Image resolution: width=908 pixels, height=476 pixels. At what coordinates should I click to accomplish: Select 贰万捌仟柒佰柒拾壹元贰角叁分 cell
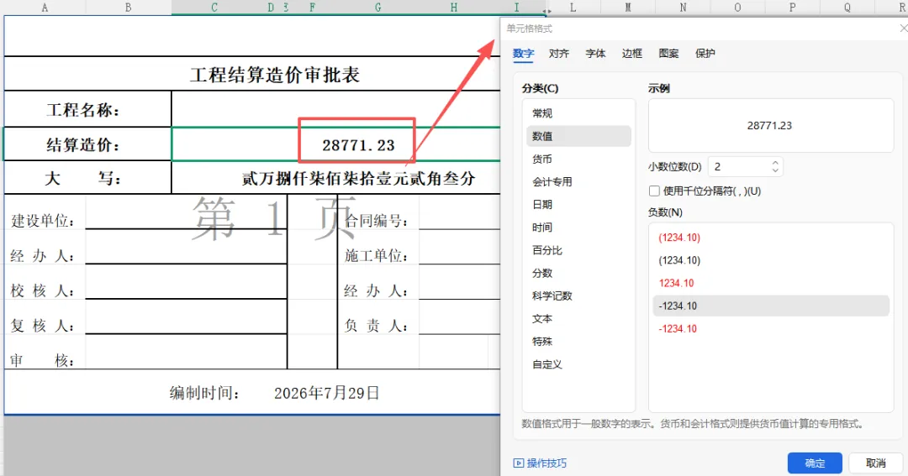click(357, 178)
